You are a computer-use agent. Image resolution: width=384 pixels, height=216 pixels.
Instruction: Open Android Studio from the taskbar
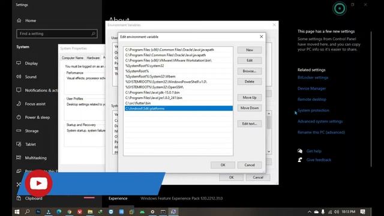click(142, 212)
